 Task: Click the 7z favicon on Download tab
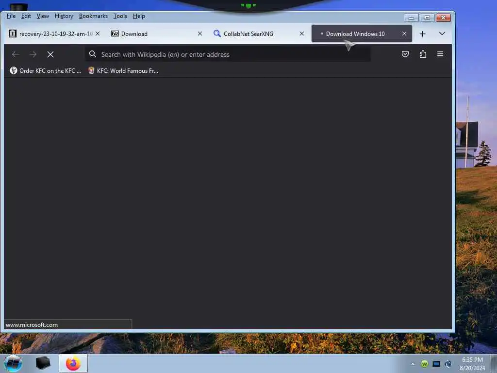tap(115, 34)
